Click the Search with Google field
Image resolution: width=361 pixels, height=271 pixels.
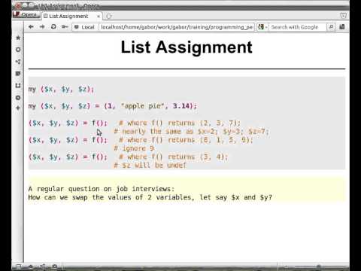coord(298,27)
